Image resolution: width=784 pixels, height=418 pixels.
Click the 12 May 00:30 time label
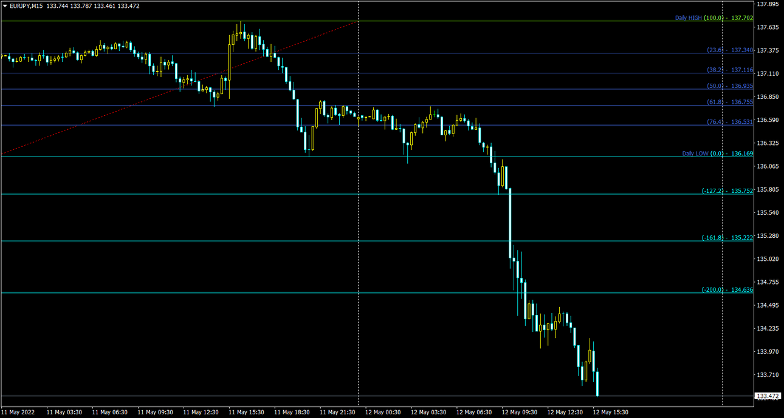click(x=383, y=412)
